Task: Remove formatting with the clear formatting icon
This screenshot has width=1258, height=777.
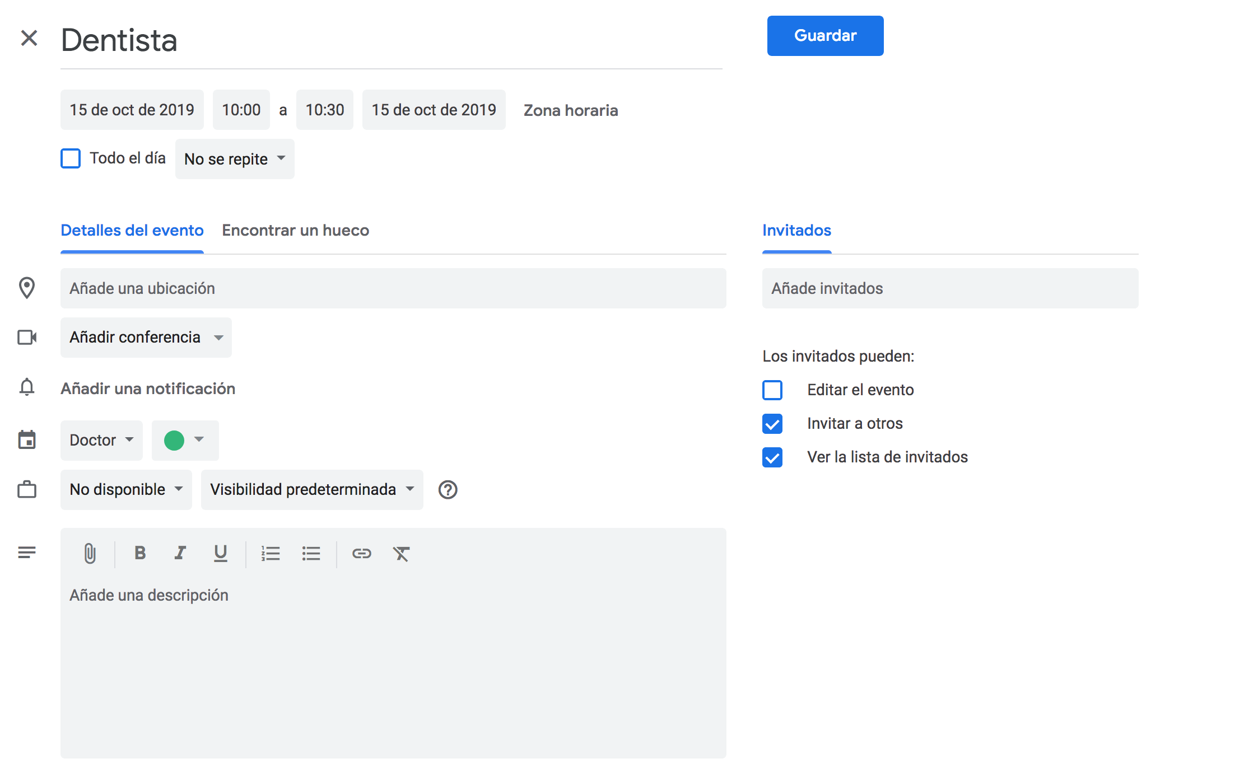Action: pos(402,554)
